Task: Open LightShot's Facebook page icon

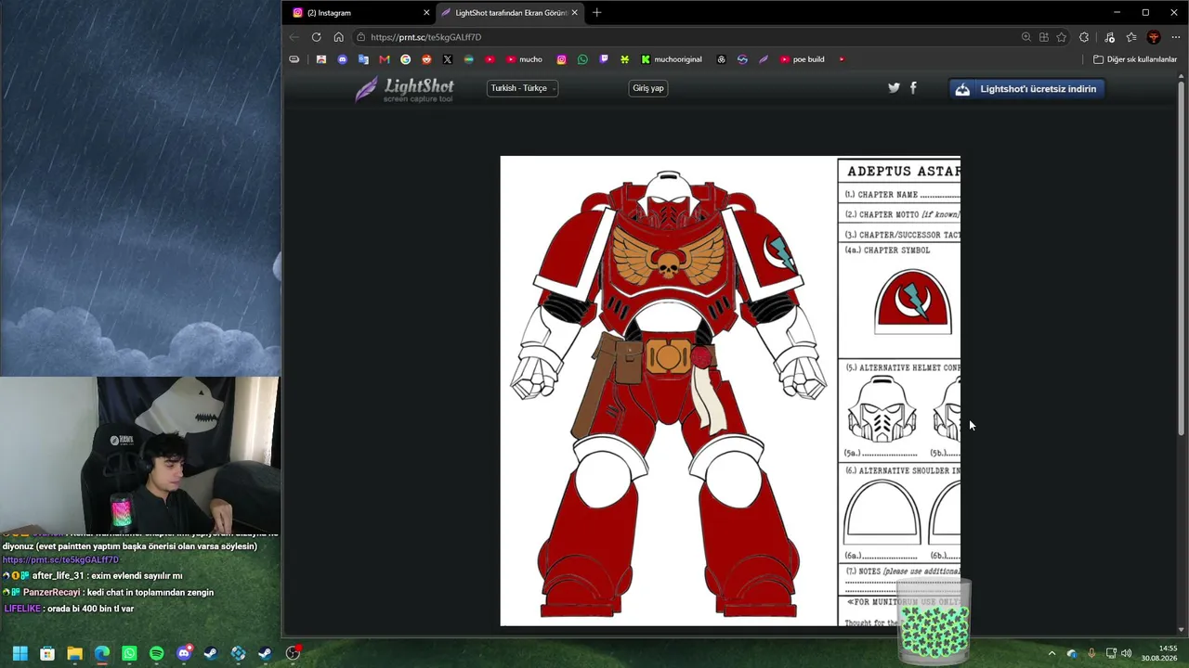Action: [x=913, y=88]
